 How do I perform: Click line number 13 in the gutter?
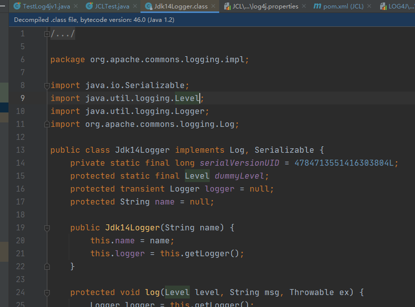point(20,150)
